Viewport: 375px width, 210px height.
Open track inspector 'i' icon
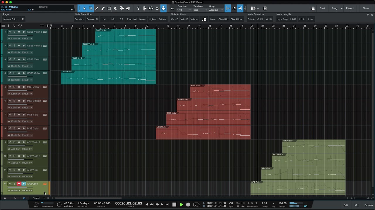pos(8,26)
